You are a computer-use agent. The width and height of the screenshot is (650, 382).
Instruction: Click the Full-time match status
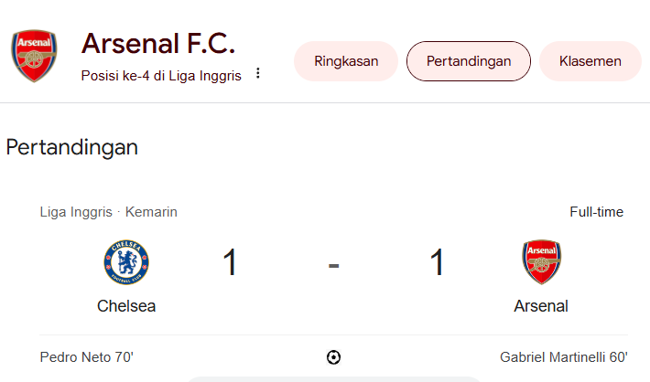point(596,212)
